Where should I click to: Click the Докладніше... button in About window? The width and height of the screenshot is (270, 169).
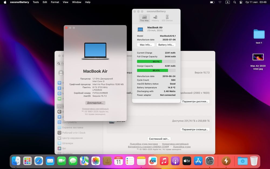pyautogui.click(x=95, y=103)
